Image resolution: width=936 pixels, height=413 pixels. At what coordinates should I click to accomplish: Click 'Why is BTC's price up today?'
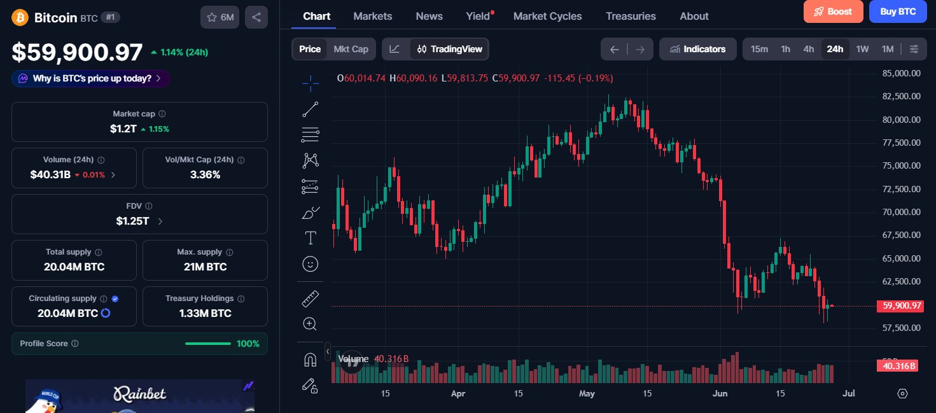[x=90, y=78]
